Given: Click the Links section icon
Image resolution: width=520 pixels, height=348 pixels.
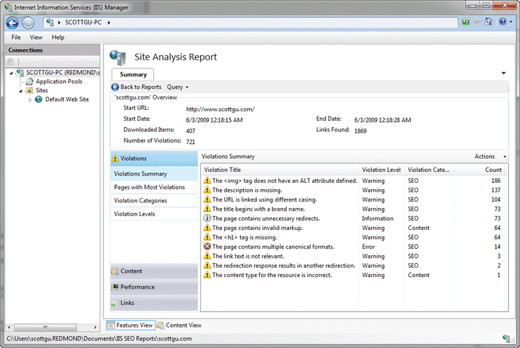Looking at the screenshot, I should (x=115, y=303).
